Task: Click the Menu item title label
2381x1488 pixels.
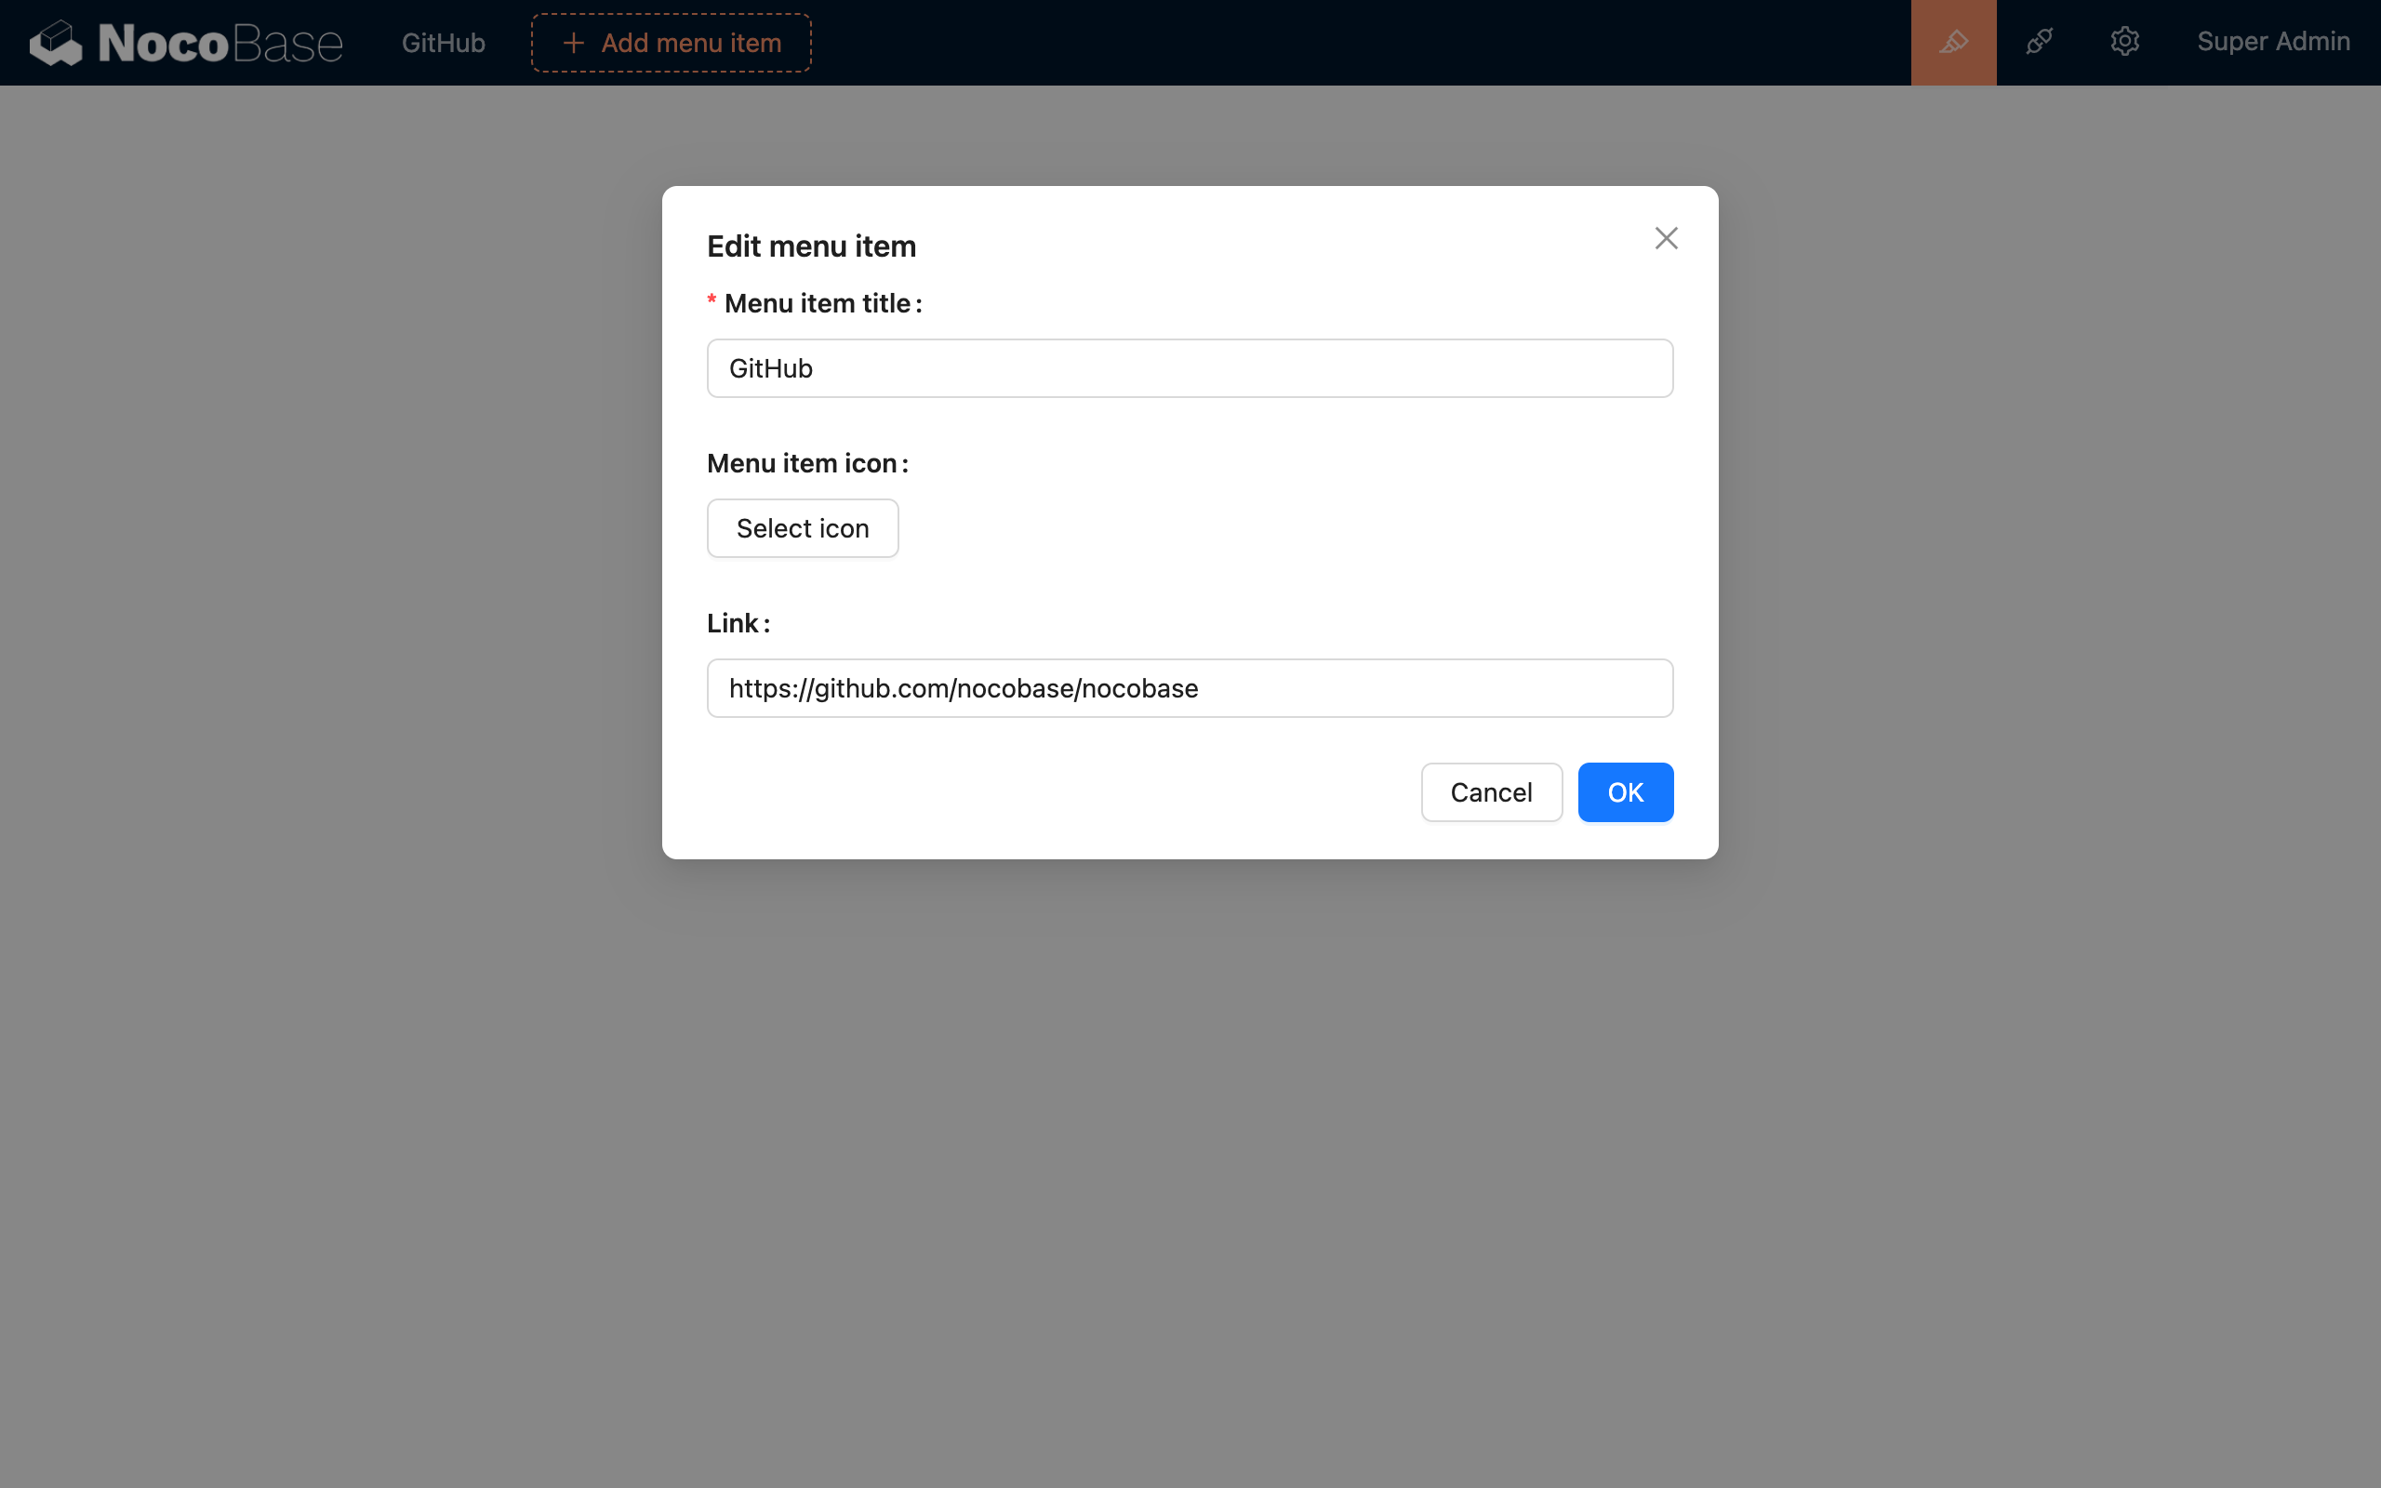Action: pos(818,303)
